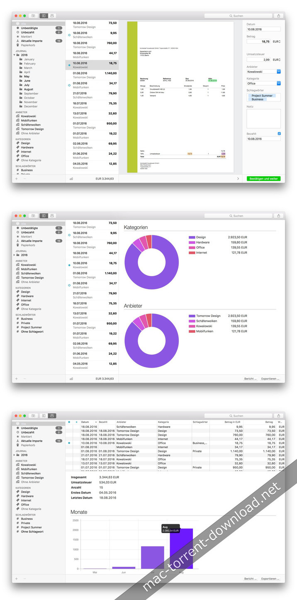Switch to table view icon in top window toolbar
297x600 pixels.
(x=52, y=16)
